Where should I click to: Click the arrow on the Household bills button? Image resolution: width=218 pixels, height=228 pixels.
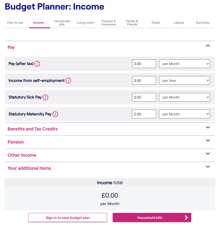(186, 217)
